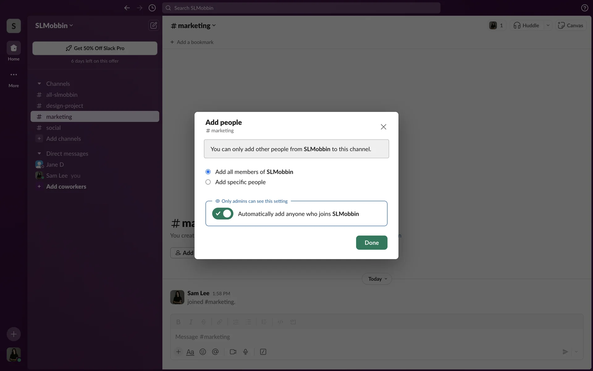Click the help question mark icon
The height and width of the screenshot is (371, 593).
coord(584,8)
